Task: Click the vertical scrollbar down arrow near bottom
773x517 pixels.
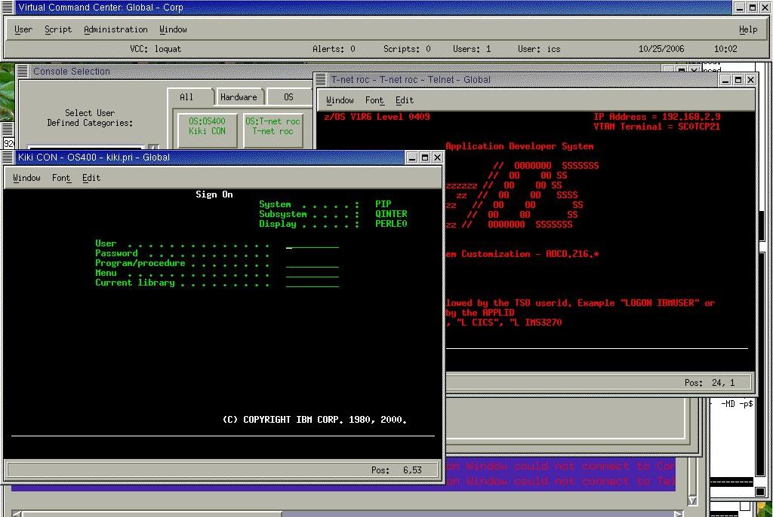Action: pyautogui.click(x=693, y=500)
